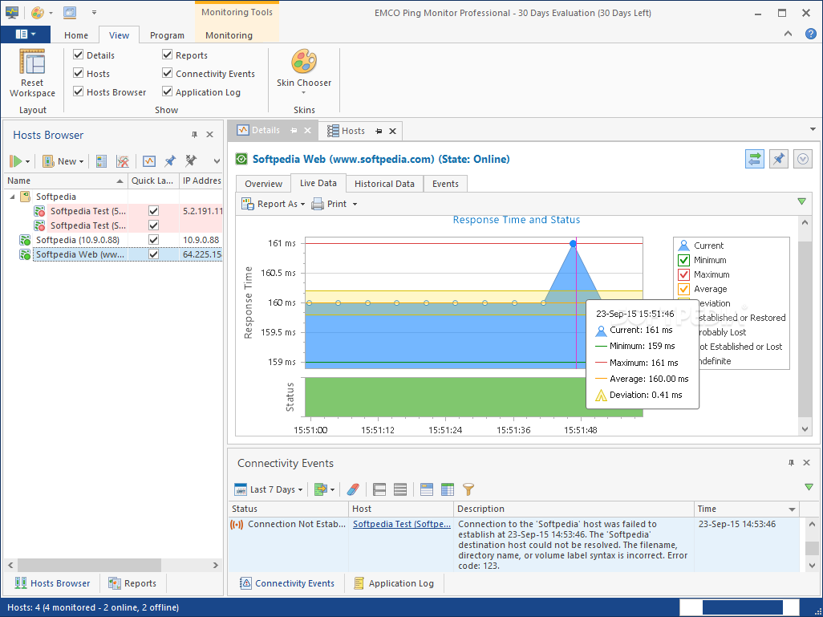Close the Hosts Browser panel
Image resolution: width=823 pixels, height=617 pixels.
point(210,135)
